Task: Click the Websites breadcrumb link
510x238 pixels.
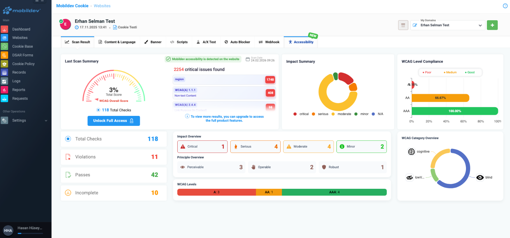Action: 102,6
